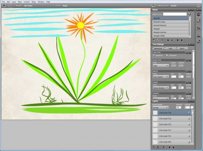Click first icon at bottom of Layers panel
Viewport: 203px width, 151px height.
pos(154,147)
